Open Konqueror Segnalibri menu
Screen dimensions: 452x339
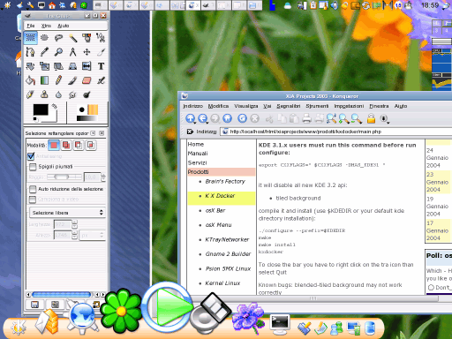289,106
